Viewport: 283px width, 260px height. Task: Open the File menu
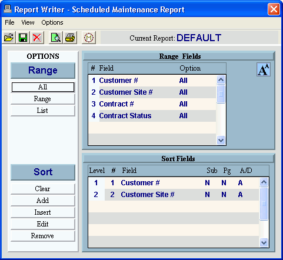click(x=9, y=22)
